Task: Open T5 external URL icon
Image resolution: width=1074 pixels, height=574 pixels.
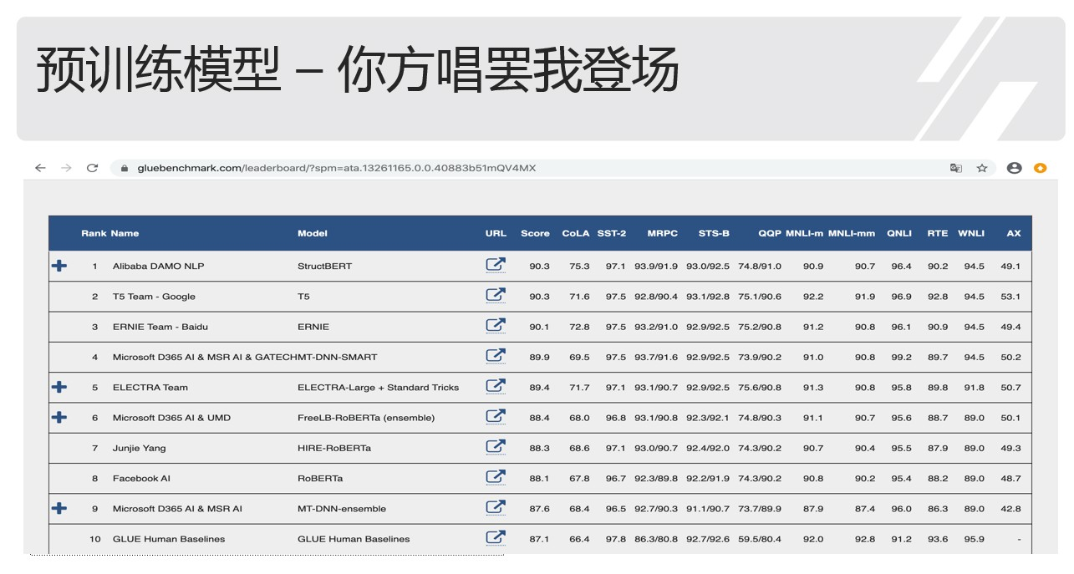Action: tap(496, 295)
